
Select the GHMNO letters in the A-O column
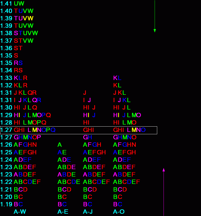click(x=125, y=137)
